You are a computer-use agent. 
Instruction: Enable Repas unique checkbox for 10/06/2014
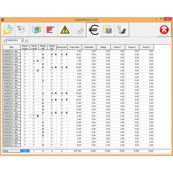point(25,80)
